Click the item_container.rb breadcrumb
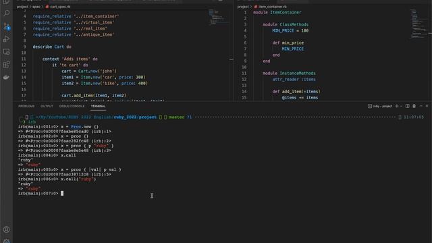Image resolution: width=432 pixels, height=243 pixels. pos(270,7)
